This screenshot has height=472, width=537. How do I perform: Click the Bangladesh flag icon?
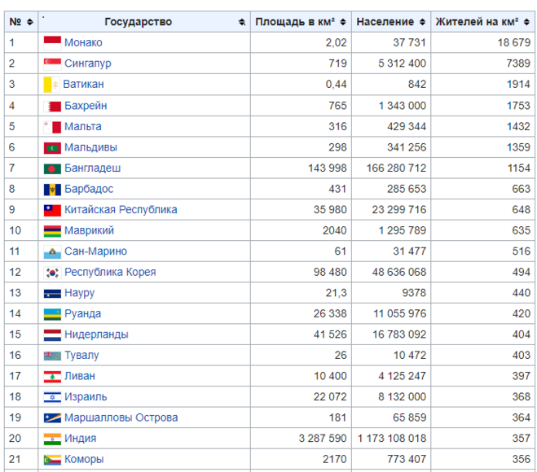pyautogui.click(x=52, y=168)
